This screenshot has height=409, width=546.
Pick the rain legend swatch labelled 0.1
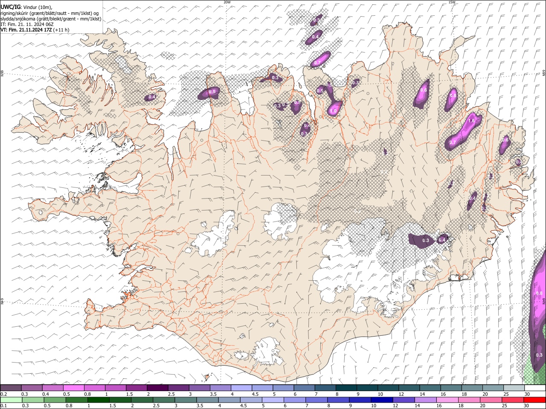11,400
